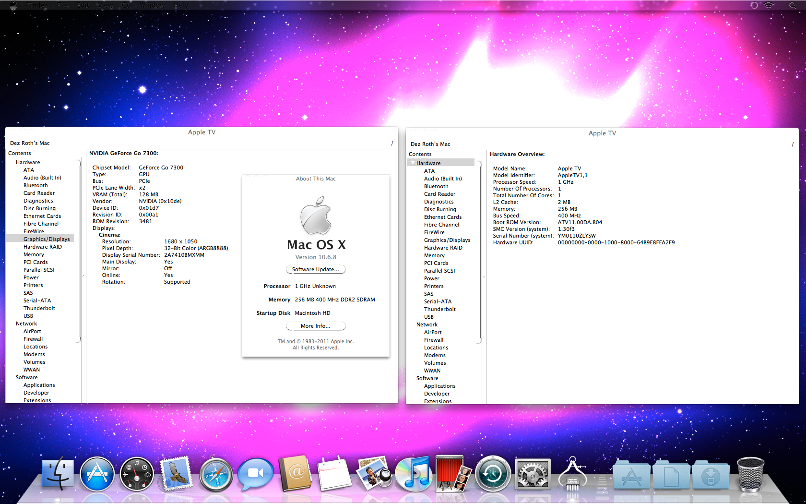The width and height of the screenshot is (806, 504).
Task: Click the Version 10.6.8 text
Action: (316, 257)
